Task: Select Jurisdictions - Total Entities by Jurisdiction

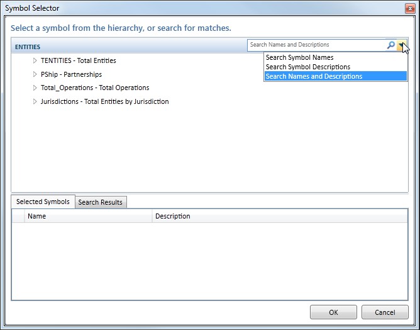Action: [x=104, y=101]
